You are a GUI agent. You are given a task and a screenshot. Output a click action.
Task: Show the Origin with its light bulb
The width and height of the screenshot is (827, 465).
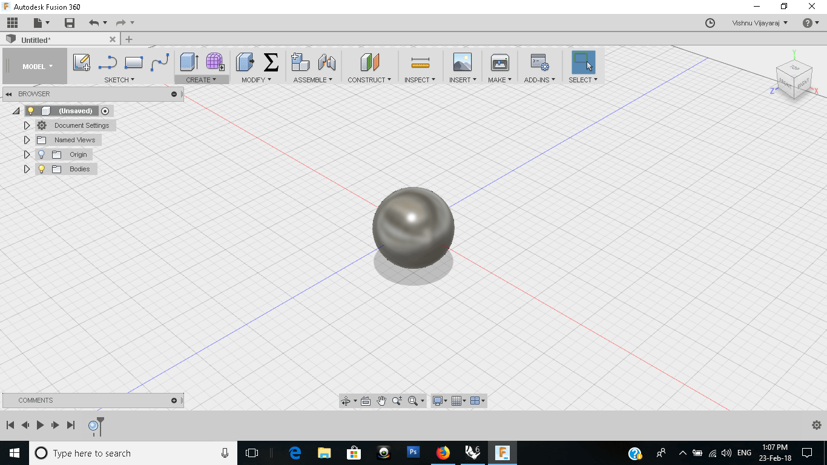pos(42,155)
